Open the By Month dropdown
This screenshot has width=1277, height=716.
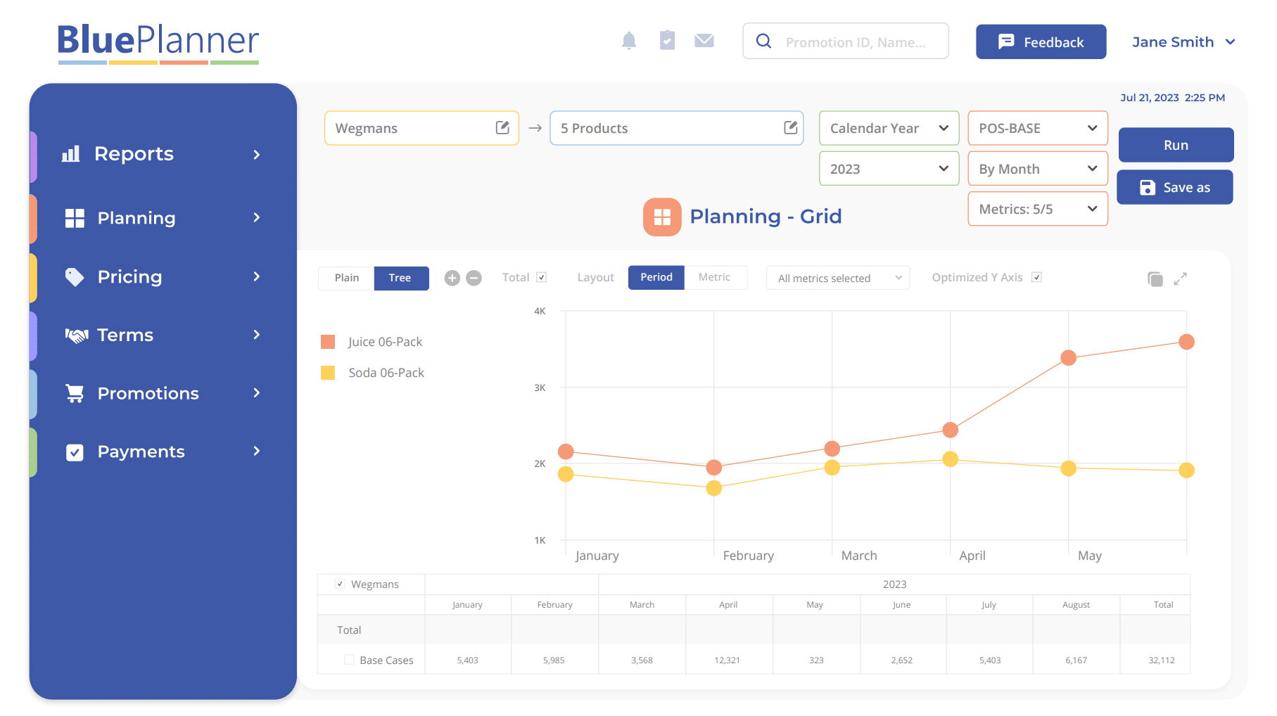[1037, 169]
